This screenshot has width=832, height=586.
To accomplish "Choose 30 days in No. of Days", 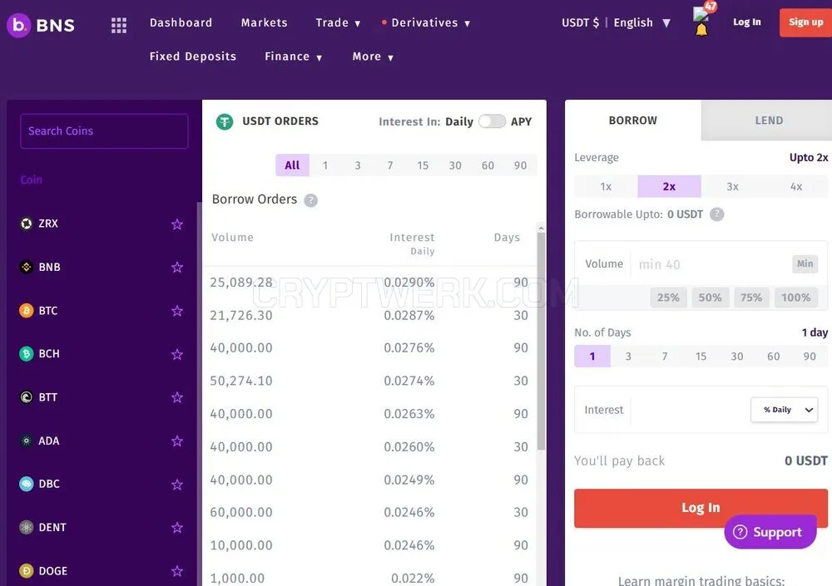I will pos(737,357).
